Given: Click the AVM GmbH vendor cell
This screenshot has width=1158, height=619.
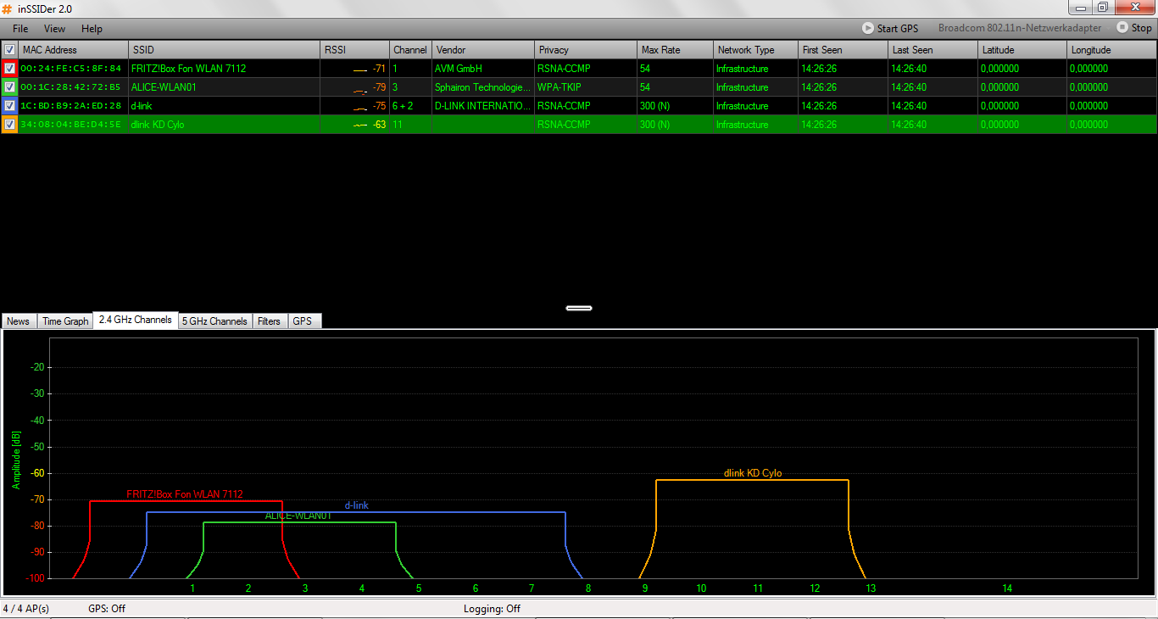Looking at the screenshot, I should pos(483,69).
